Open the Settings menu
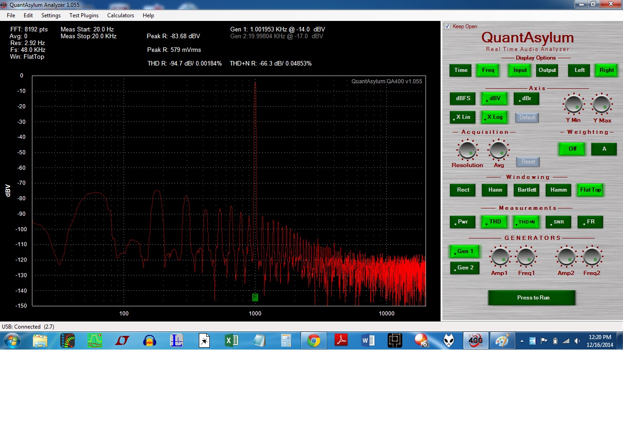 (51, 15)
